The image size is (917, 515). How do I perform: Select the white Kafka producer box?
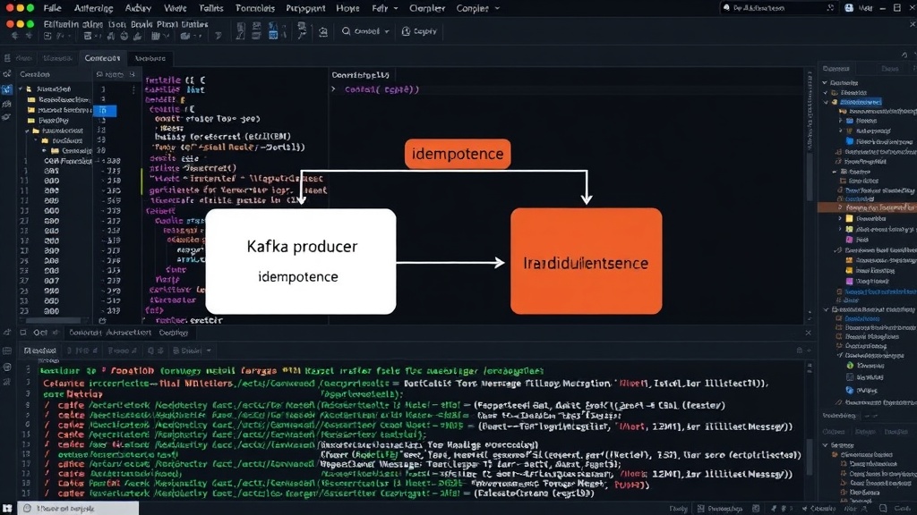301,261
